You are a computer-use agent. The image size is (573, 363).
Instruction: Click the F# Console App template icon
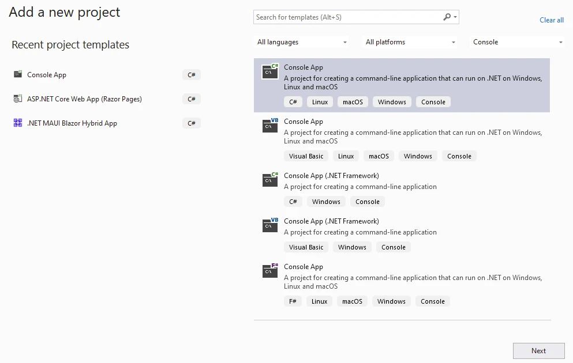[x=270, y=271]
